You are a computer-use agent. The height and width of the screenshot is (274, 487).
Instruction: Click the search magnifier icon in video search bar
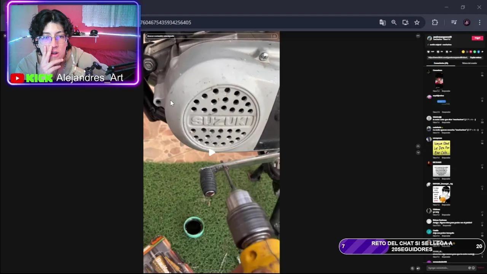pos(274,36)
